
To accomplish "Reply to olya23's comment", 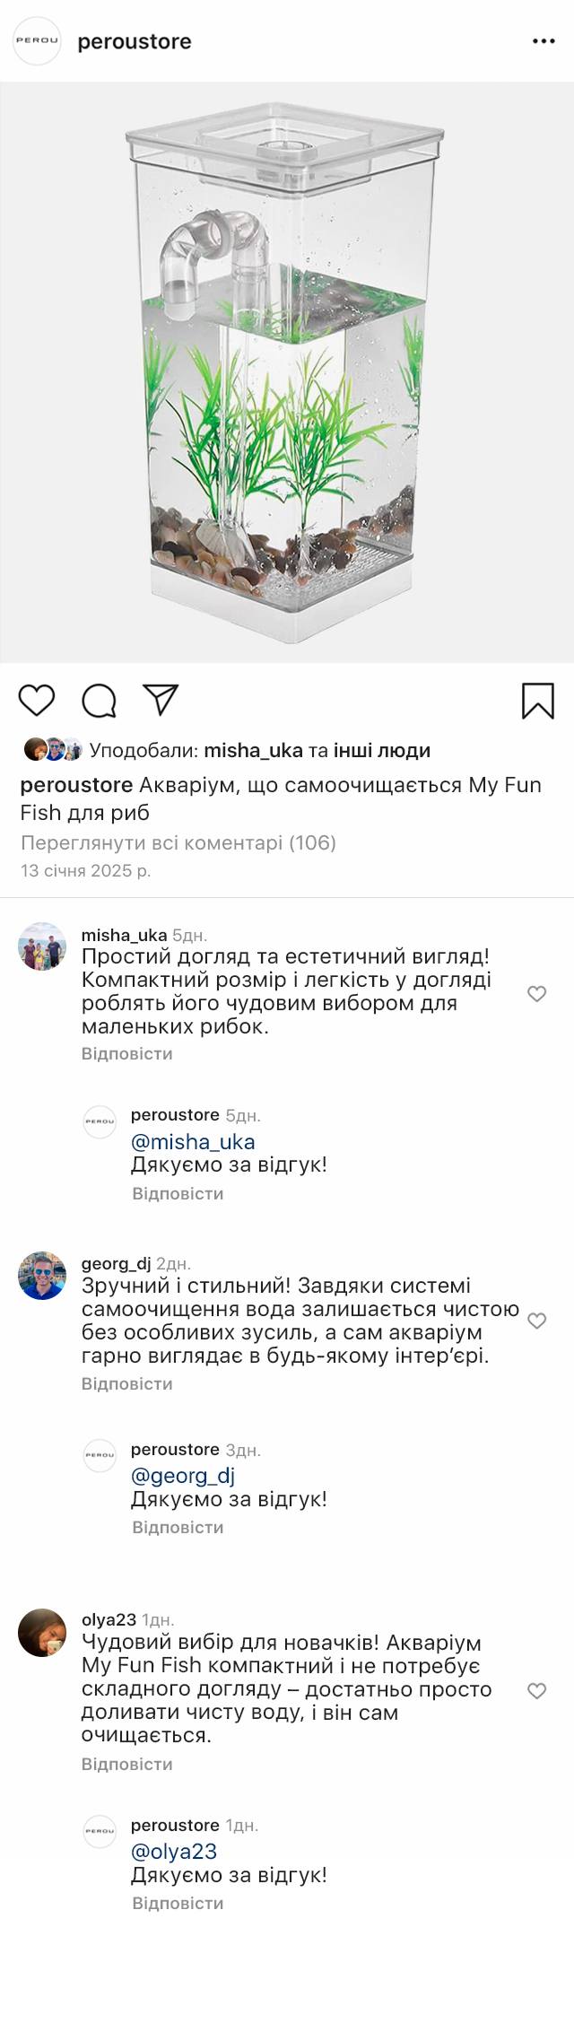I will 126,1764.
